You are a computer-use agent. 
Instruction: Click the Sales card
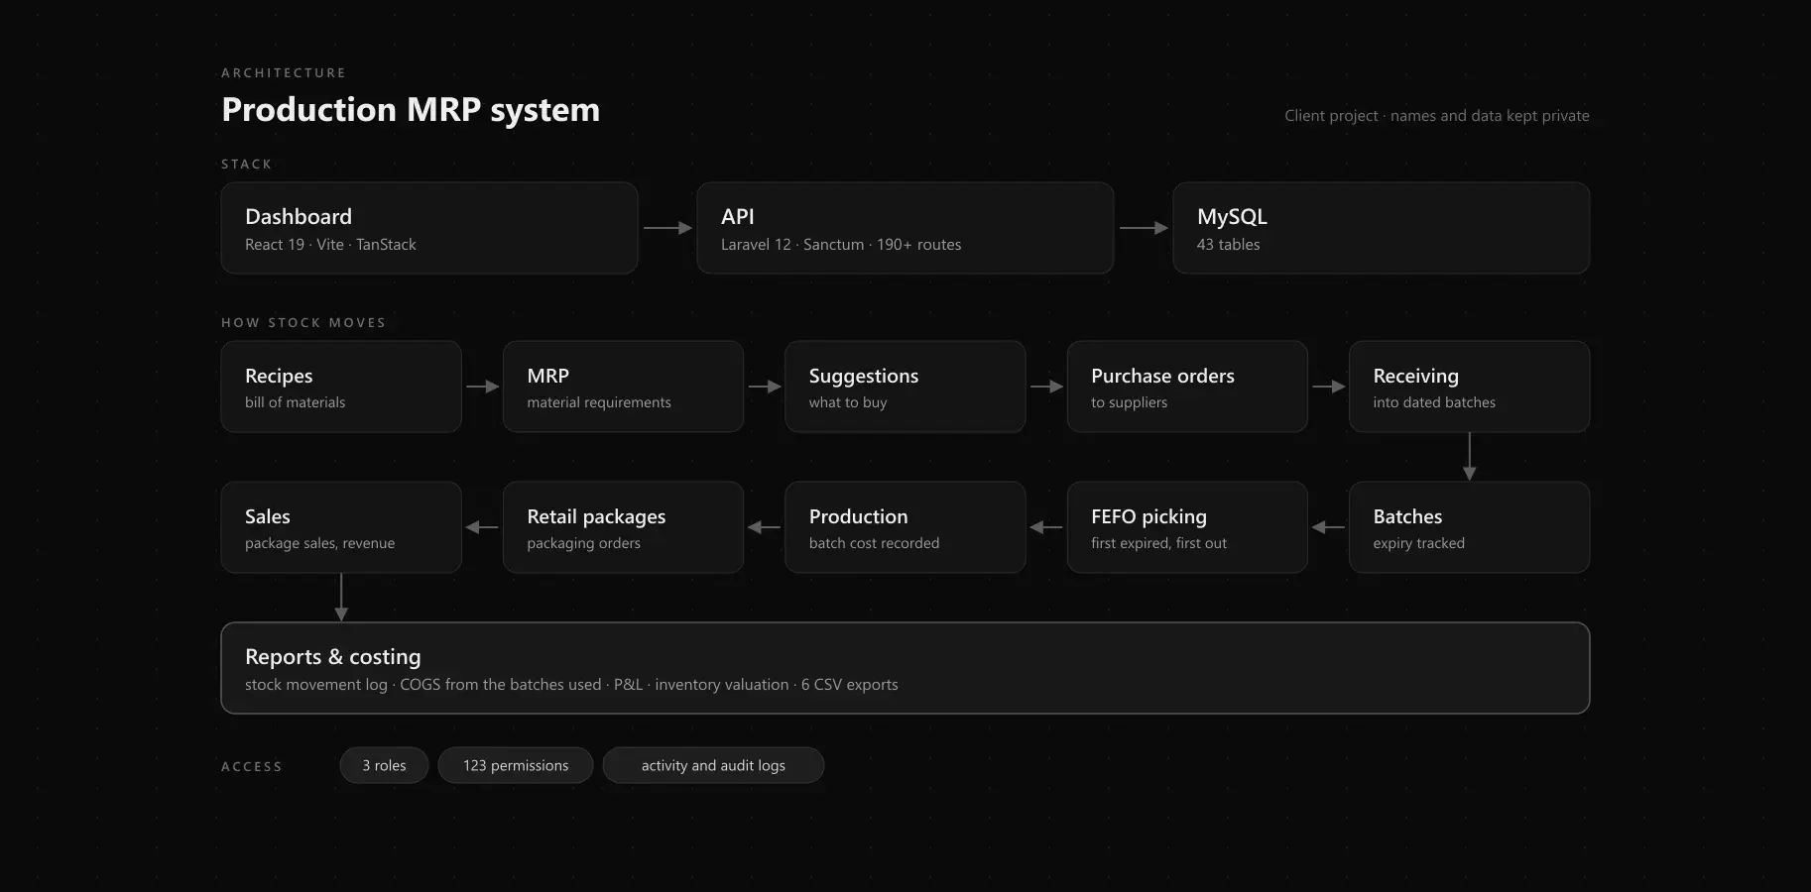coord(341,527)
